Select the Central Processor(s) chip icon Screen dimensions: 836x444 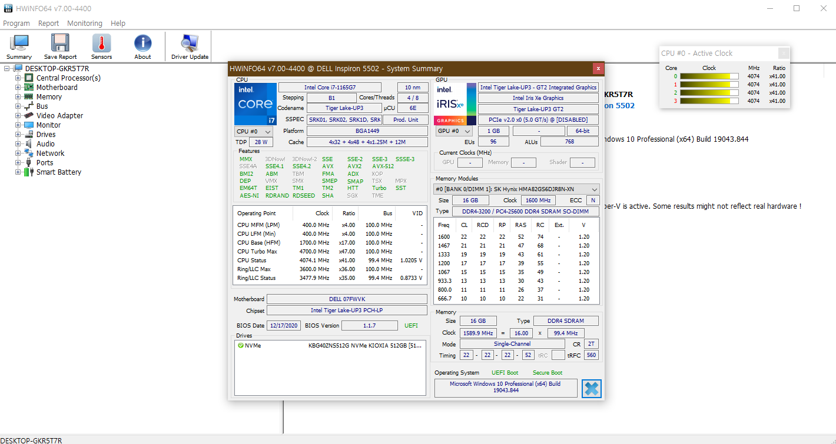28,78
